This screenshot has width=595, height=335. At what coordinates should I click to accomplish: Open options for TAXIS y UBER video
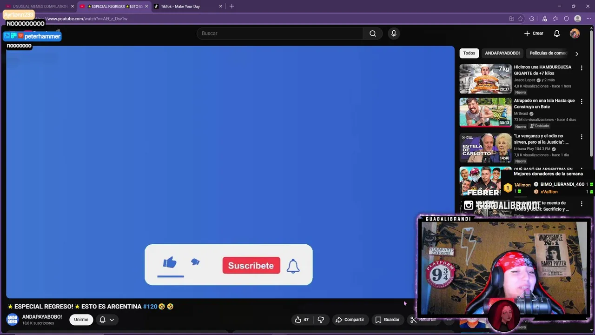pyautogui.click(x=581, y=204)
